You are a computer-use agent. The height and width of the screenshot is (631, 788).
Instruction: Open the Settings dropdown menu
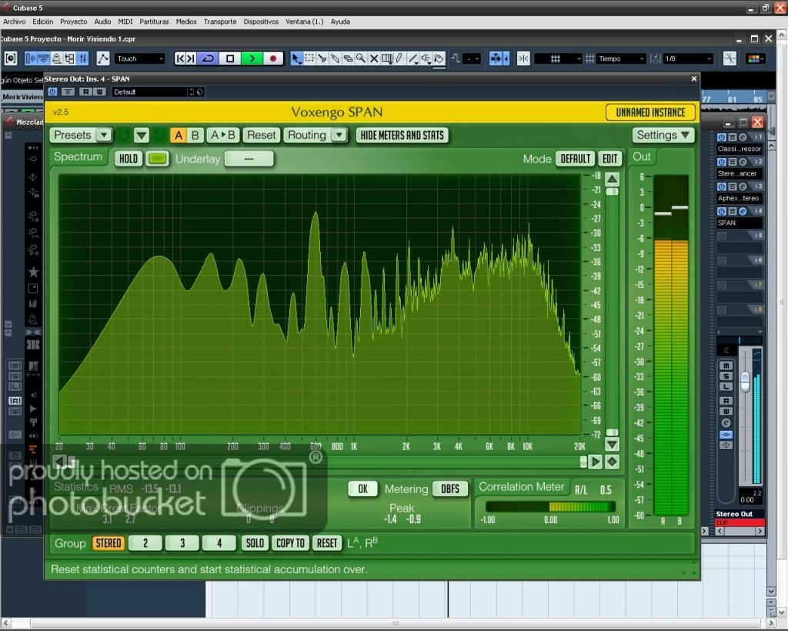point(663,135)
